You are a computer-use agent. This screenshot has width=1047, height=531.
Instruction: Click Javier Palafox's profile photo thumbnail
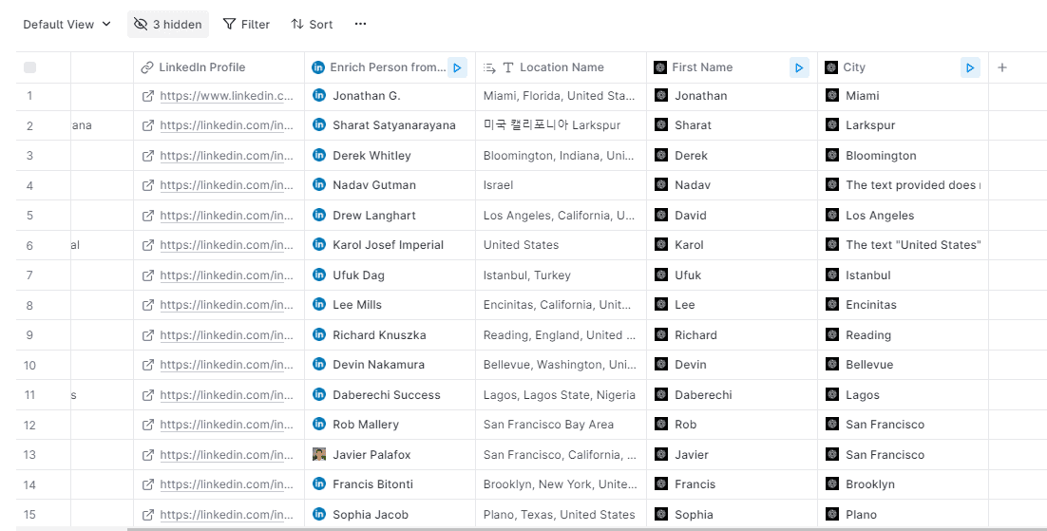pyautogui.click(x=319, y=454)
